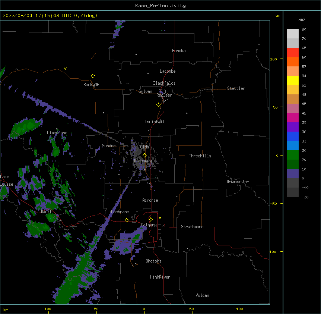Select the slate purple 0-10 dBZ swatch
Screen dimensions: 321x314
click(x=293, y=174)
